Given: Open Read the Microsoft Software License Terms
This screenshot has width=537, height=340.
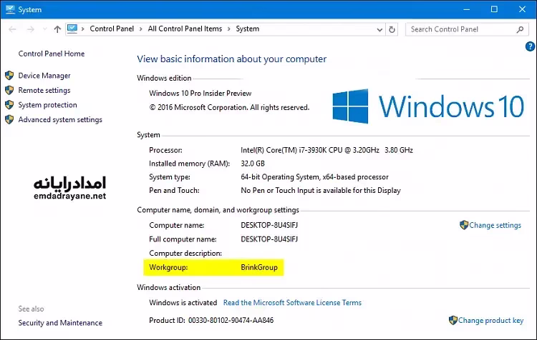Looking at the screenshot, I should [x=292, y=303].
